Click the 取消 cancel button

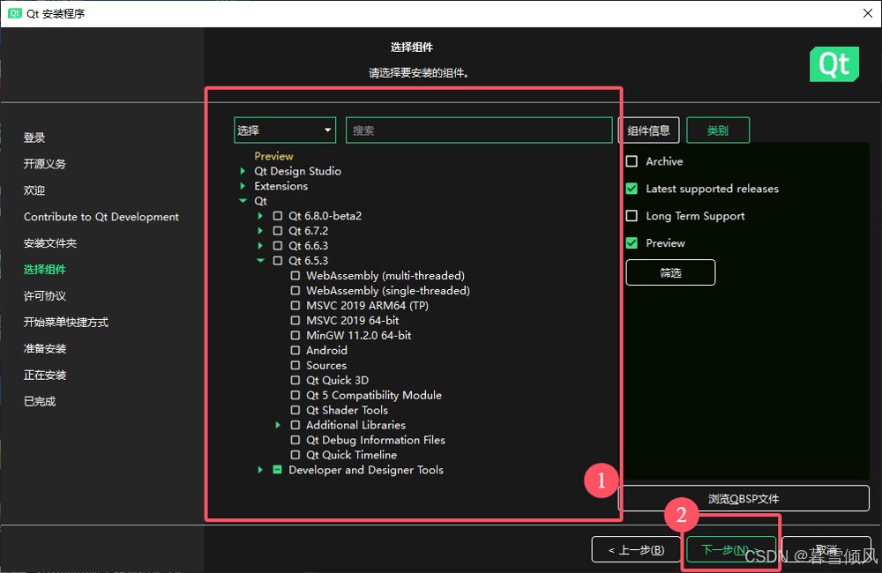(x=826, y=549)
